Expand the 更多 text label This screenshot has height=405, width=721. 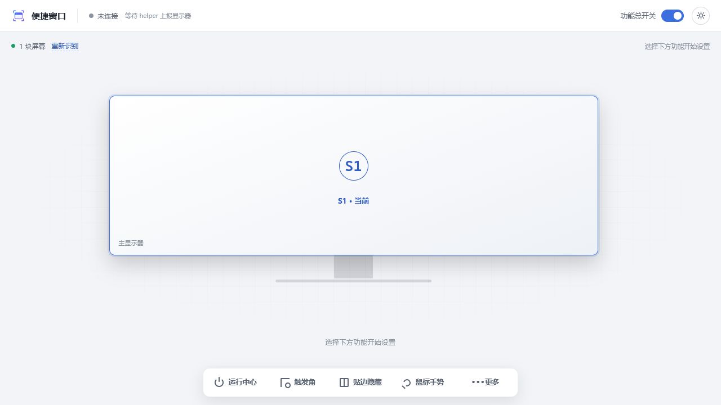click(x=492, y=382)
